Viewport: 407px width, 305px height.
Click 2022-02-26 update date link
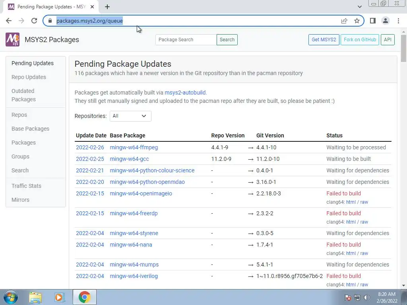(x=90, y=147)
